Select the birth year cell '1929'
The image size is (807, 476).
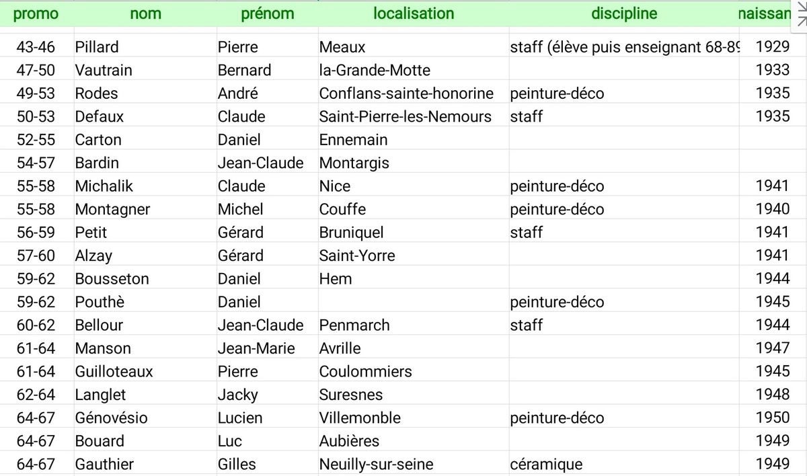(773, 47)
